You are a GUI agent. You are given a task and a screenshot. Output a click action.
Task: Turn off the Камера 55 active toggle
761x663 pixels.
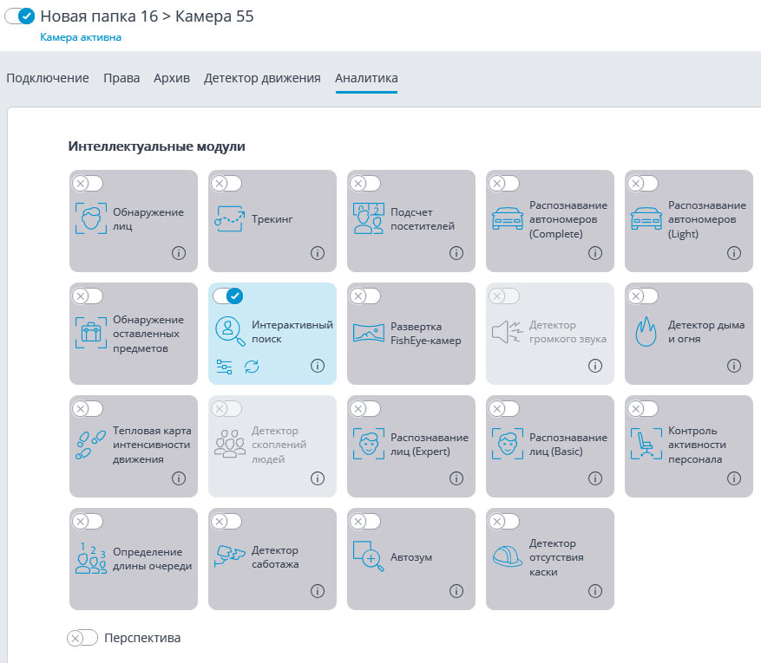click(20, 16)
